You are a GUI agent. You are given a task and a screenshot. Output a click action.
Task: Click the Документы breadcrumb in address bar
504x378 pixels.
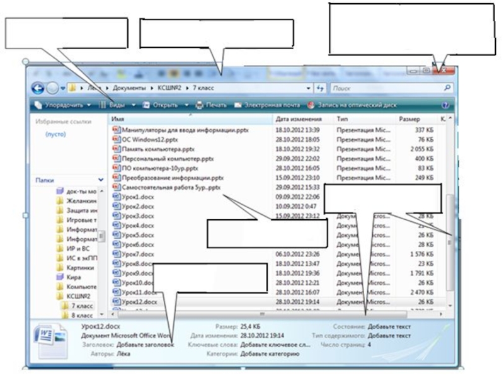coord(129,88)
